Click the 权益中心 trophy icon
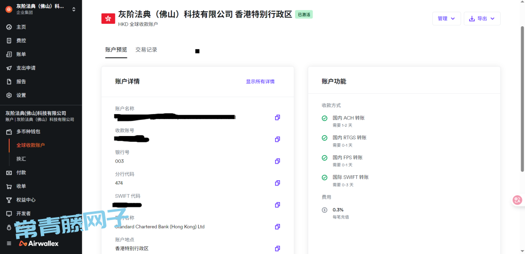Image resolution: width=525 pixels, height=254 pixels. 9,200
